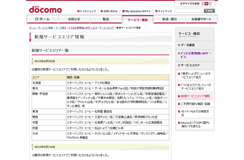Screen dimensions: 244x160
Task: Open 東京ミッドタウン service area expansion link
Action: 196,76
